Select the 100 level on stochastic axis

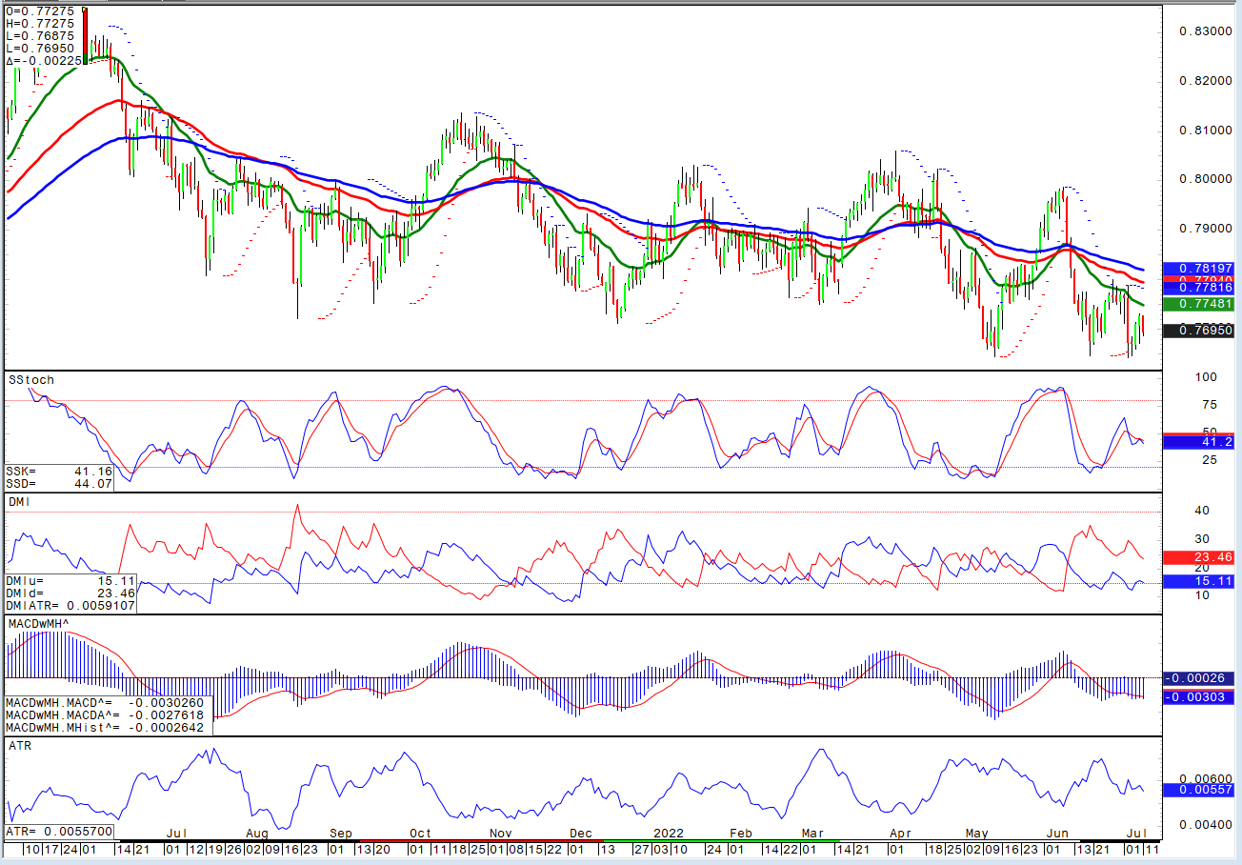(1205, 377)
